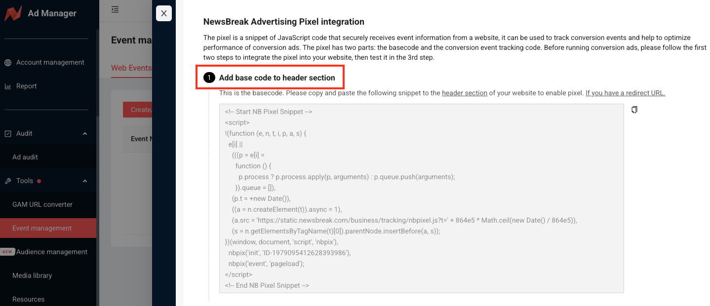This screenshot has height=306, width=710.
Task: Open the Media library
Action: tap(32, 275)
